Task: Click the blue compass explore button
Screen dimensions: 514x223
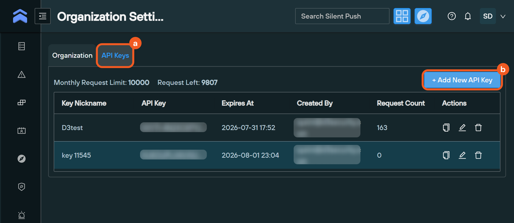Action: tap(423, 16)
